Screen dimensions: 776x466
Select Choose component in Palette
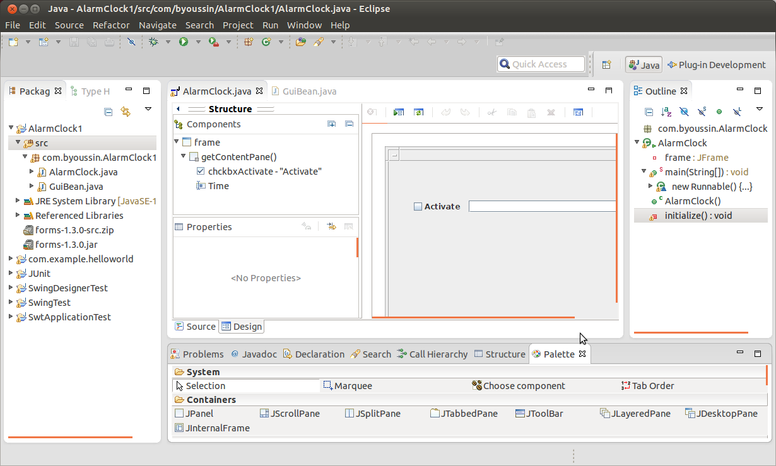pos(519,386)
